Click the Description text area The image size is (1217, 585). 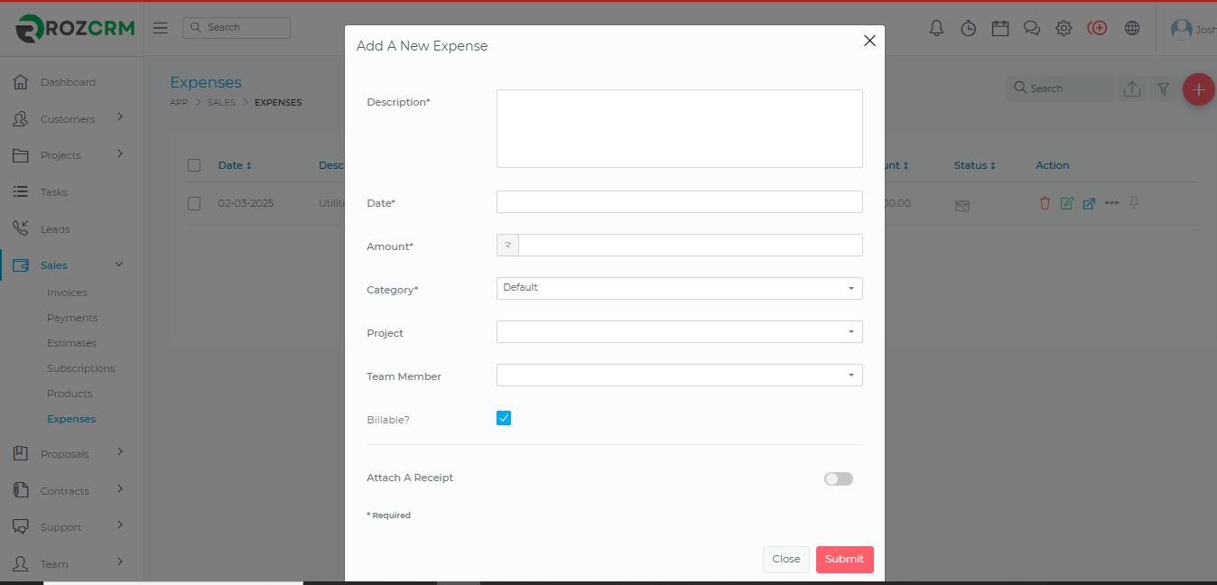click(x=679, y=128)
